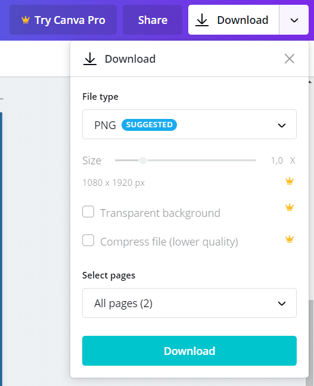Click the download arrow icon in top bar
Screen dimensions: 314x386
point(202,20)
